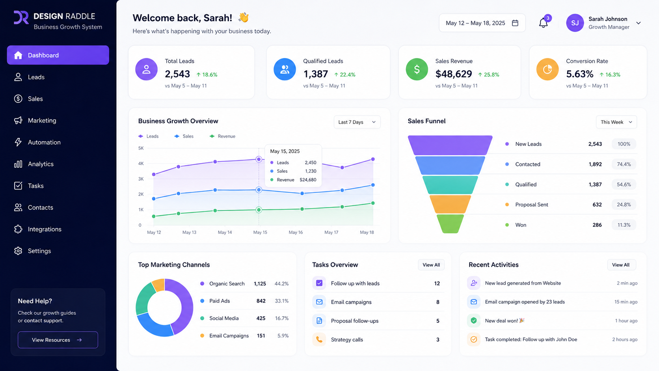659x371 pixels.
Task: Click the purple New Leads funnel segment
Action: [x=450, y=145]
